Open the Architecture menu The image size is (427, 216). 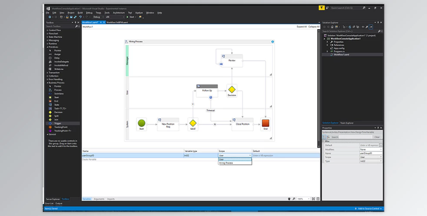(x=118, y=13)
